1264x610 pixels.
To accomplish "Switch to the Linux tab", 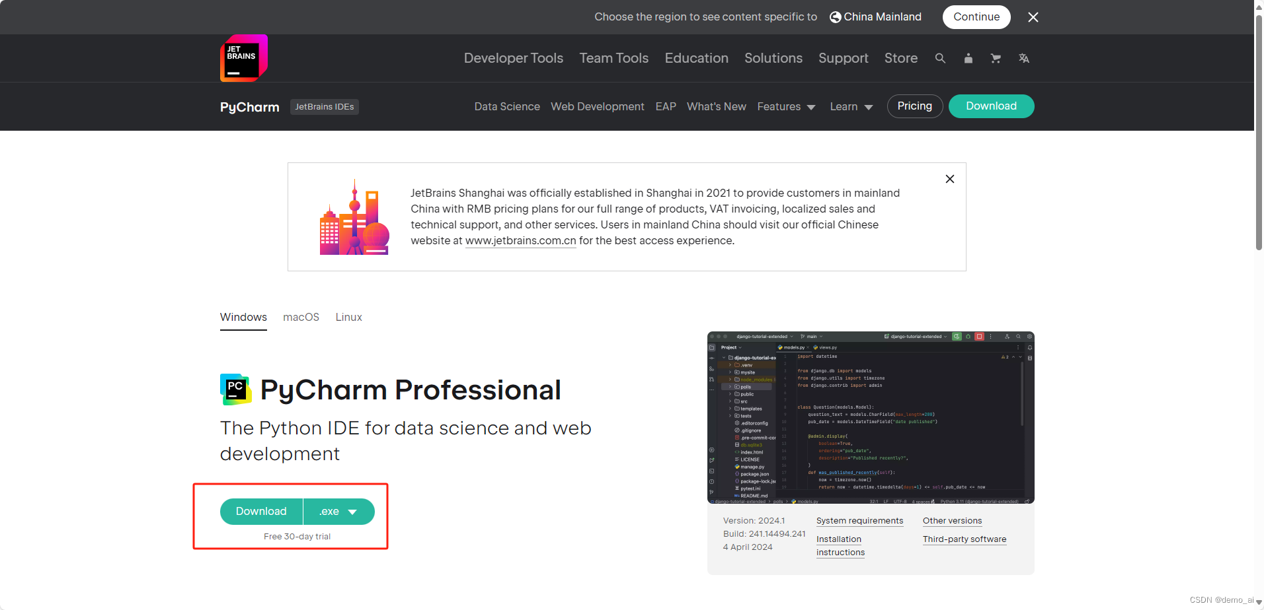I will pos(348,318).
